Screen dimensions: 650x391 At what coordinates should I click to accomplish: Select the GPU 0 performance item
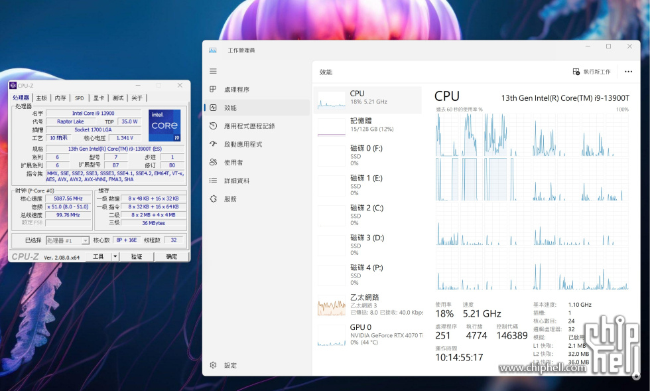[367, 335]
